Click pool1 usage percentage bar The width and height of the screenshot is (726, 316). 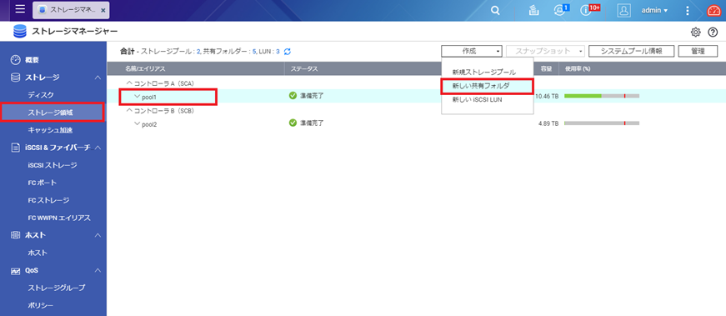click(602, 96)
